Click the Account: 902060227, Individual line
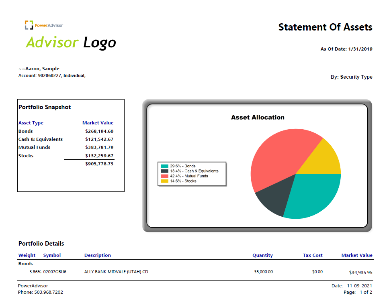Image resolution: width=391 pixels, height=301 pixels. (x=52, y=75)
